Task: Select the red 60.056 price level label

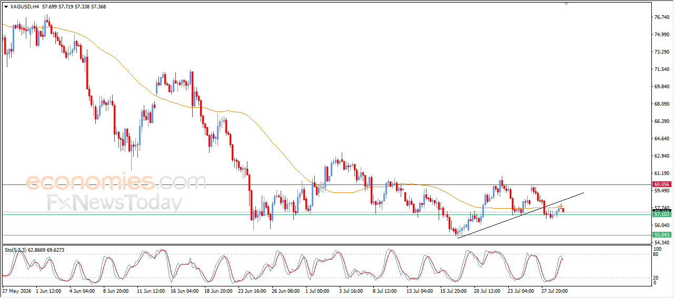Action: 662,184
